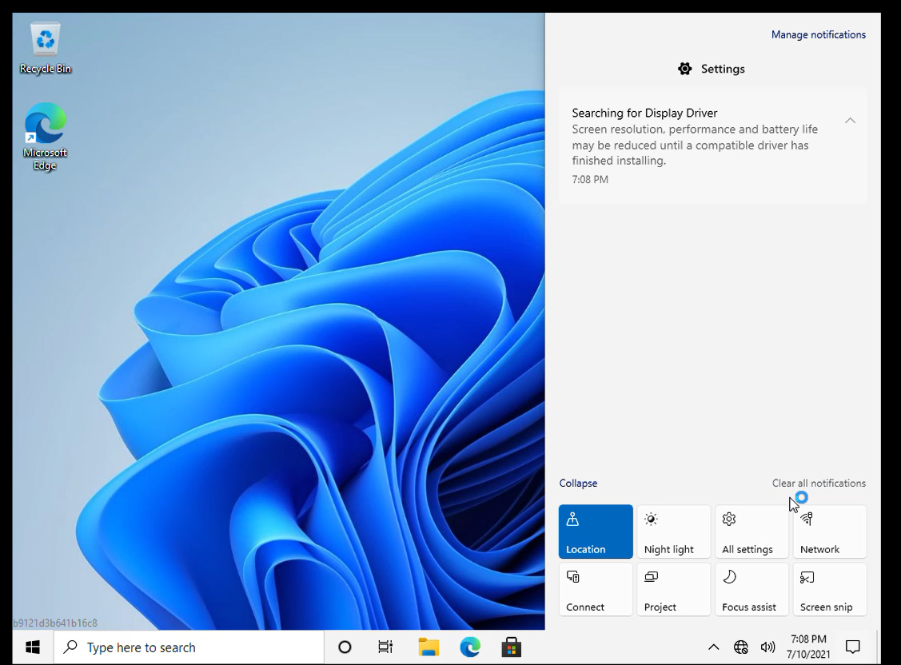Screen dimensions: 901x665
Task: Open the All settings tile
Action: click(751, 532)
